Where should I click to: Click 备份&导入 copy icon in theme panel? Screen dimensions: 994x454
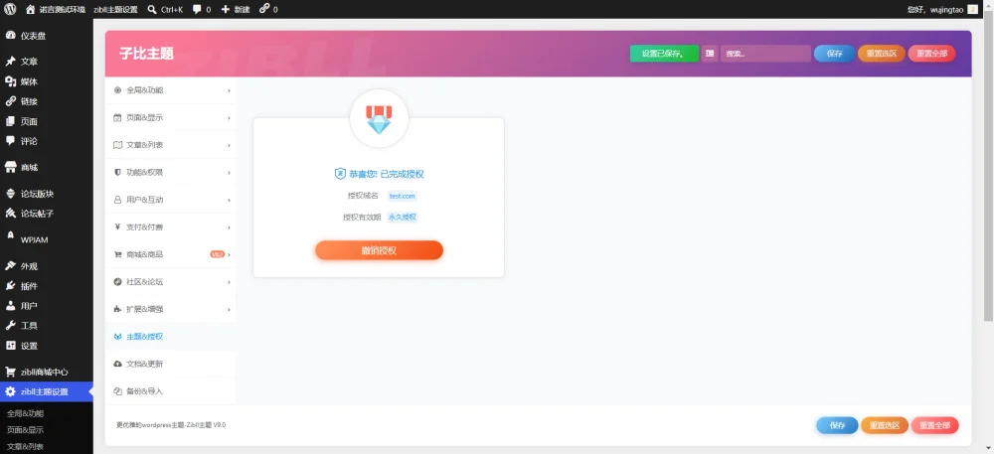click(117, 391)
